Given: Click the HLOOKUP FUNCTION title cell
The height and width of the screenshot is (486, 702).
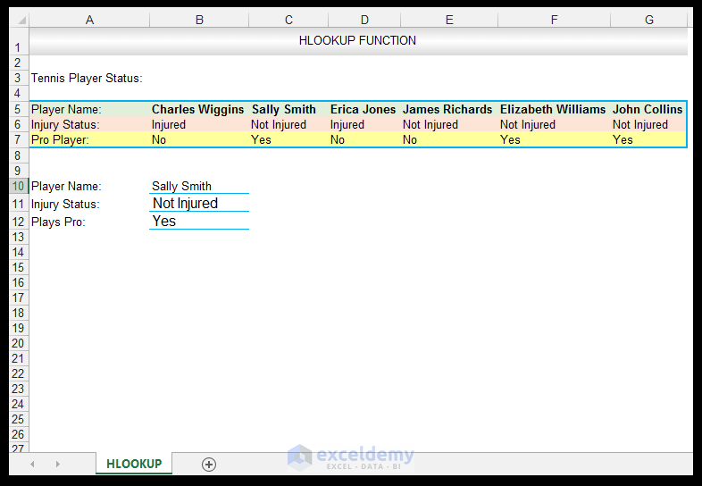Looking at the screenshot, I should click(358, 41).
